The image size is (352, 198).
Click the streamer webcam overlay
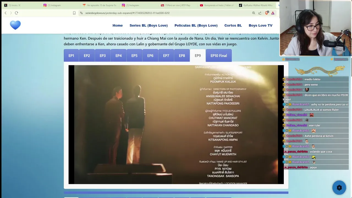tap(316, 28)
